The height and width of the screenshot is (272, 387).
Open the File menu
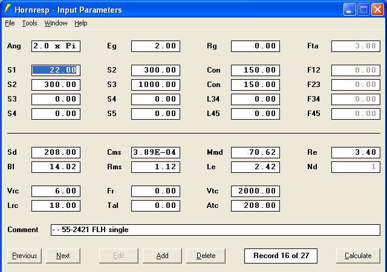pyautogui.click(x=10, y=23)
